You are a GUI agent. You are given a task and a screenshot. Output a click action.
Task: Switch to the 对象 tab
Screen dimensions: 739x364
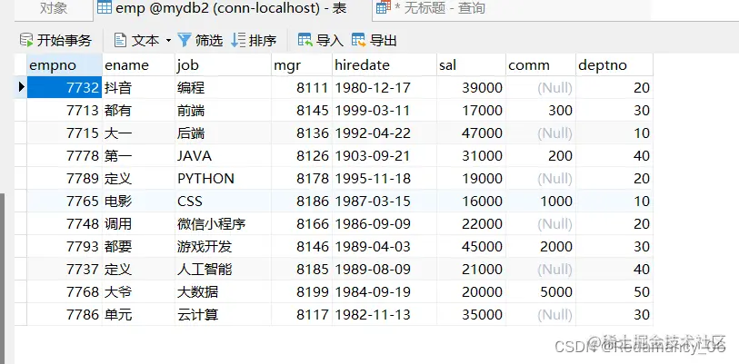[x=54, y=8]
